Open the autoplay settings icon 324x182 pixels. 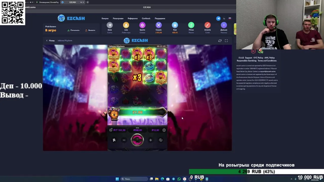pyautogui.click(x=160, y=140)
